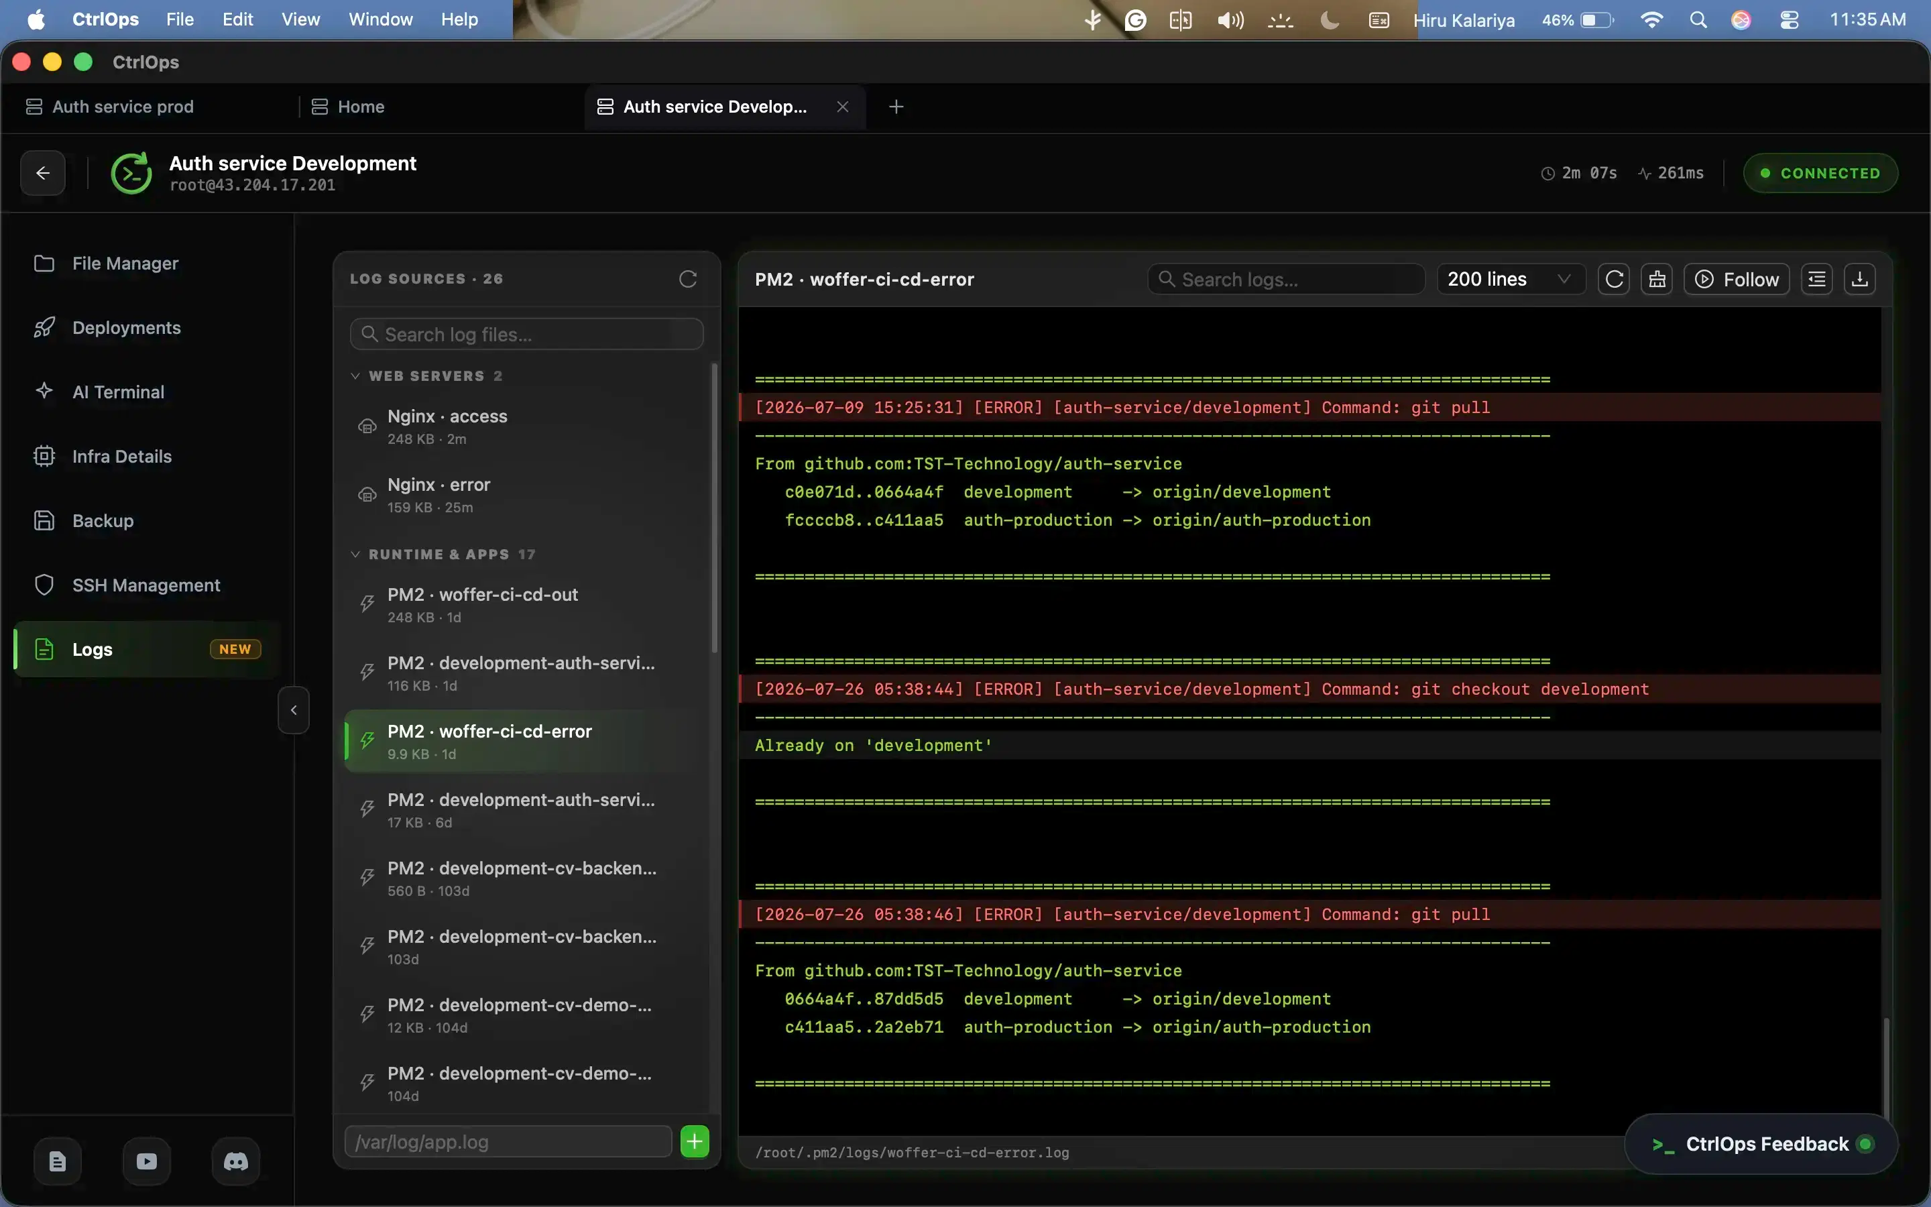Open the 200 lines dropdown
This screenshot has width=1931, height=1207.
point(1510,278)
